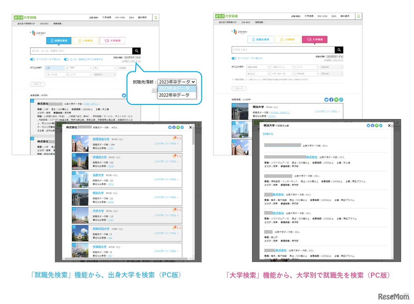Click Twitter icon beside 検索結果:1148件
Screen dimensions: 414x304
tap(326, 100)
